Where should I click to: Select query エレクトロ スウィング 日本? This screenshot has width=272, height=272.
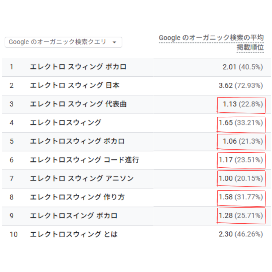click(75, 85)
